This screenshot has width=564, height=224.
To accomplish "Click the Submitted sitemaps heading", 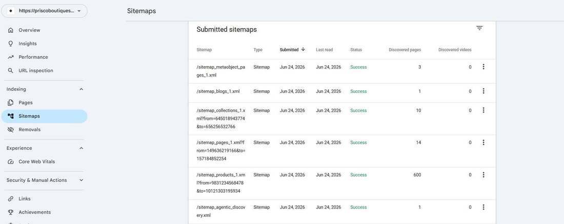I will (227, 30).
